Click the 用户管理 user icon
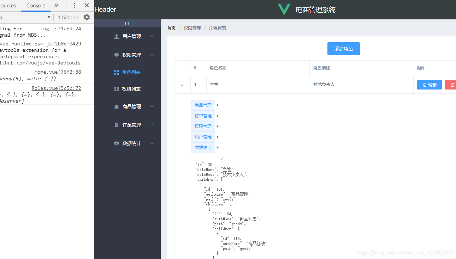The height and width of the screenshot is (259, 456). (x=117, y=36)
